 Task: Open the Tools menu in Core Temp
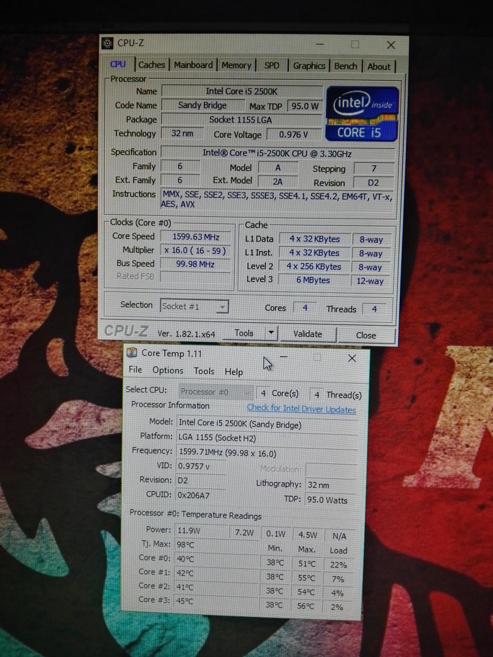pos(204,371)
